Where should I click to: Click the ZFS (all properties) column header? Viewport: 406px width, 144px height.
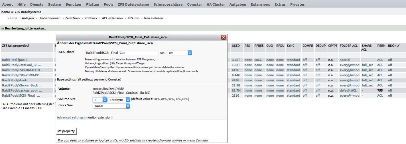click(15, 46)
